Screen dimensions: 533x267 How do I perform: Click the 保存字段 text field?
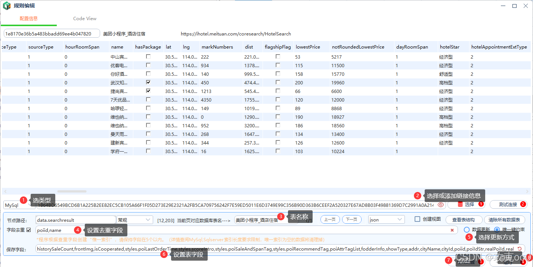(280, 249)
